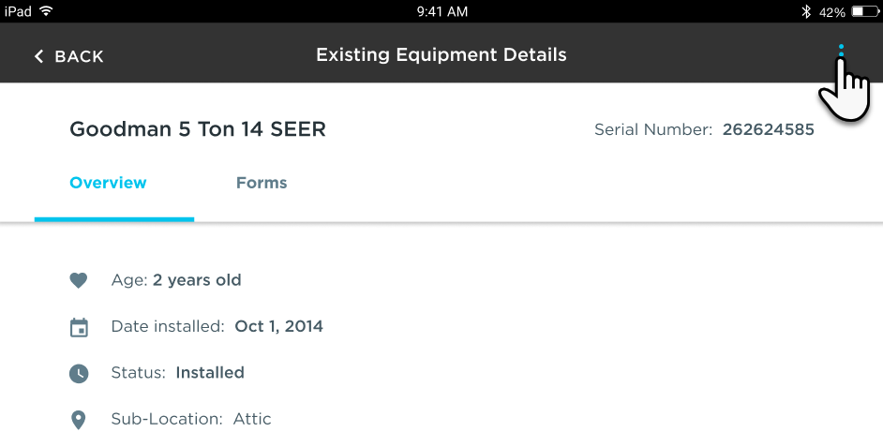Click the Oct 1, 2014 install date
Image resolution: width=883 pixels, height=447 pixels.
pos(278,327)
